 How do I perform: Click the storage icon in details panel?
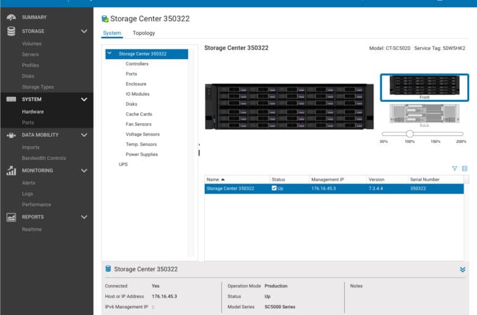click(x=108, y=269)
